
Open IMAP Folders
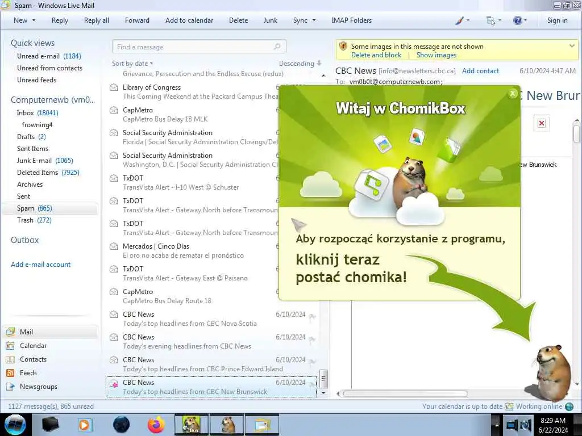pyautogui.click(x=351, y=20)
